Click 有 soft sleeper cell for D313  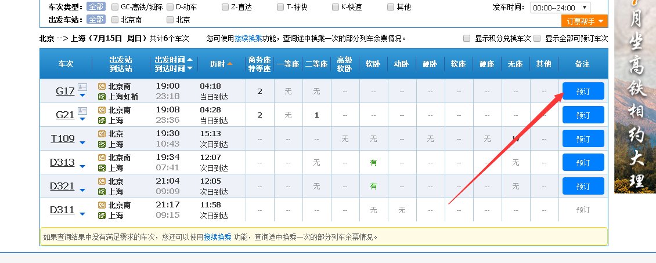click(x=374, y=163)
